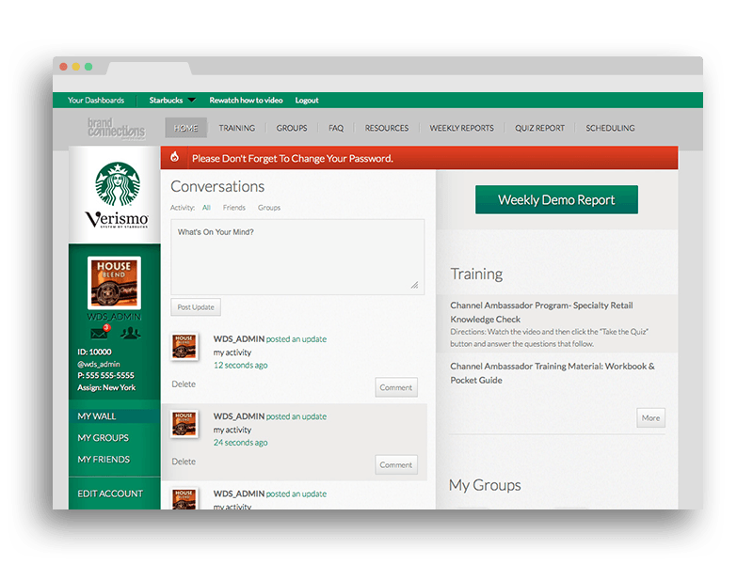Comment on the 24 seconds ago post
753x564 pixels.
coord(396,464)
